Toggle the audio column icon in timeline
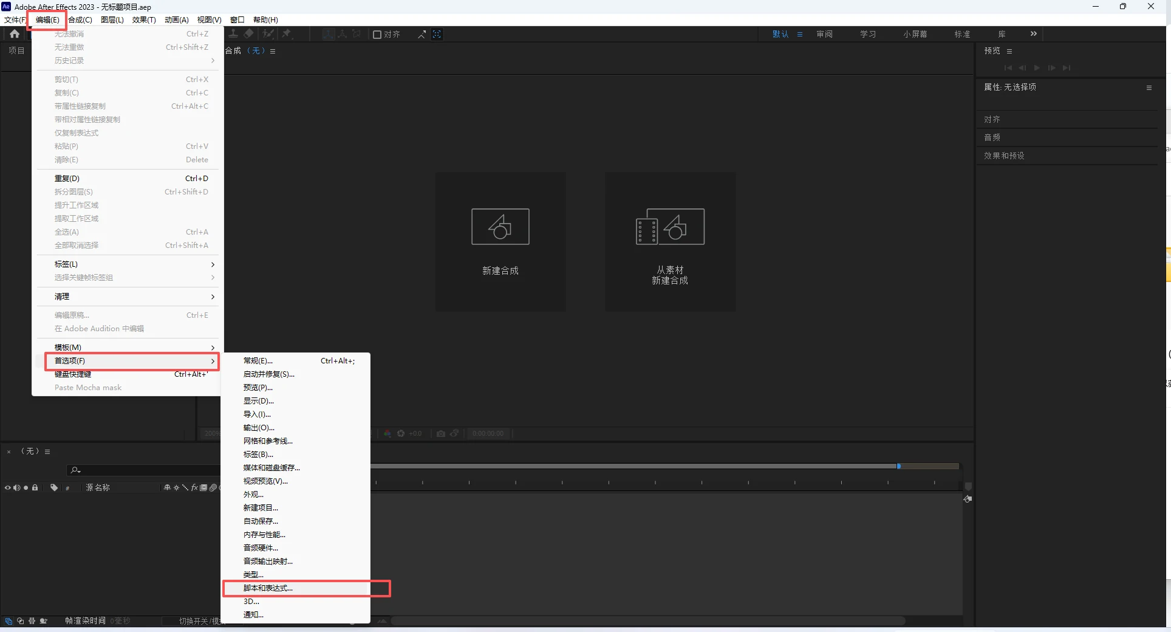Viewport: 1171px width, 632px height. (17, 488)
